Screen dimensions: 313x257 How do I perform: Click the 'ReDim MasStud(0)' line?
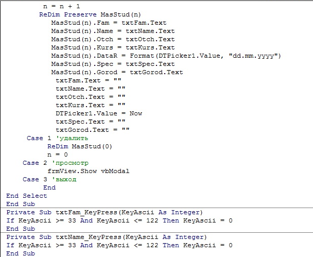80,146
